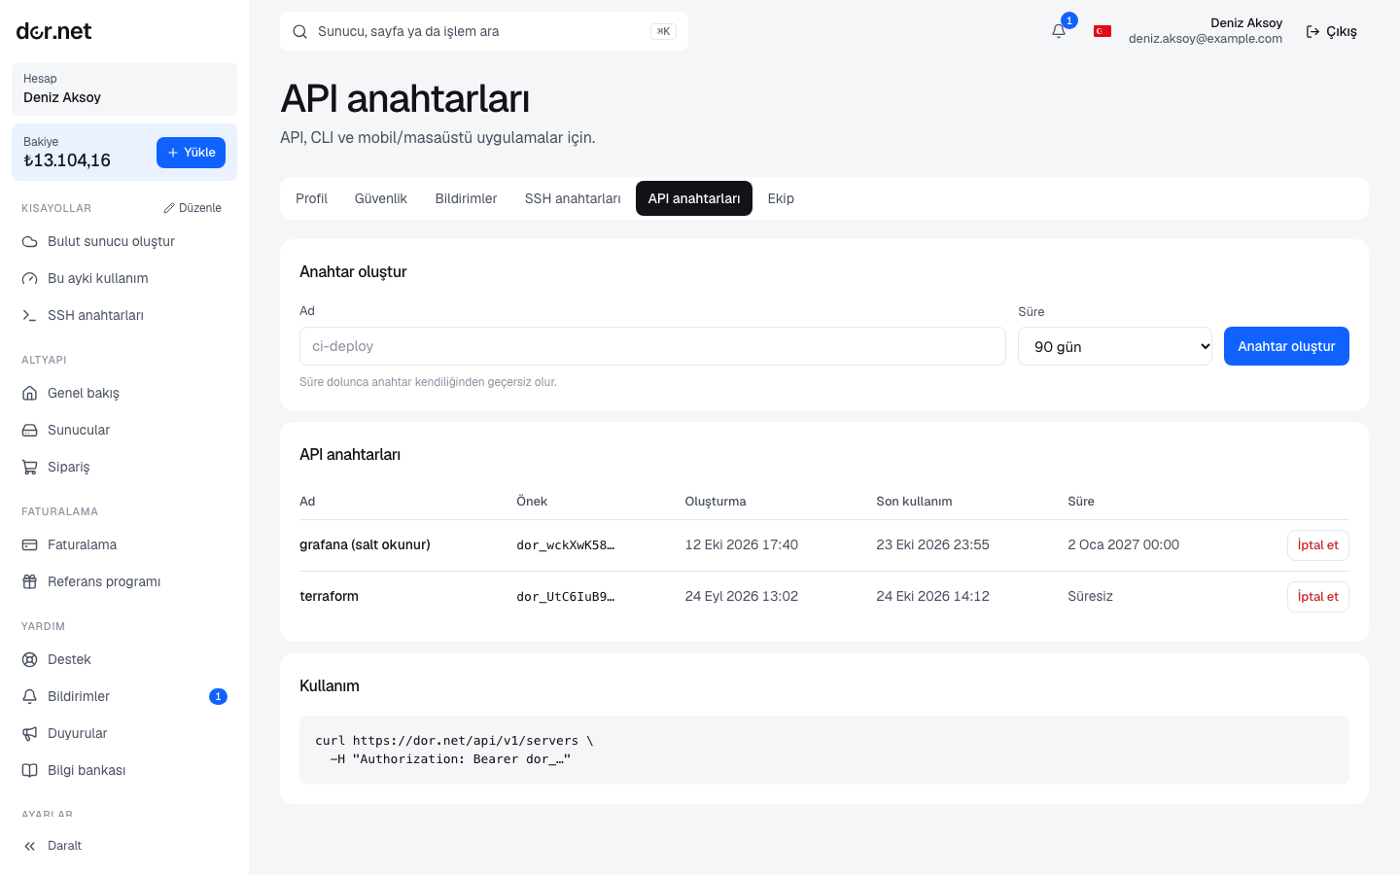Screen dimensions: 1400x875
Task: Click the Anahtar oluştur button
Action: point(1286,346)
